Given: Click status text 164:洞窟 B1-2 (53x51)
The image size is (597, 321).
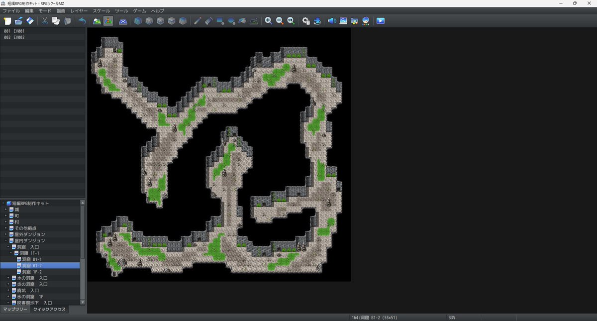Looking at the screenshot, I should point(375,318).
